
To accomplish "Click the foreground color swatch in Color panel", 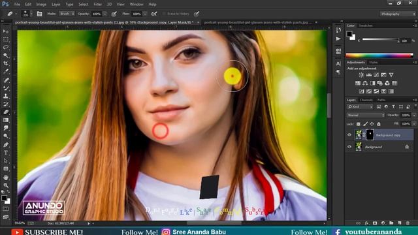I will [x=349, y=34].
